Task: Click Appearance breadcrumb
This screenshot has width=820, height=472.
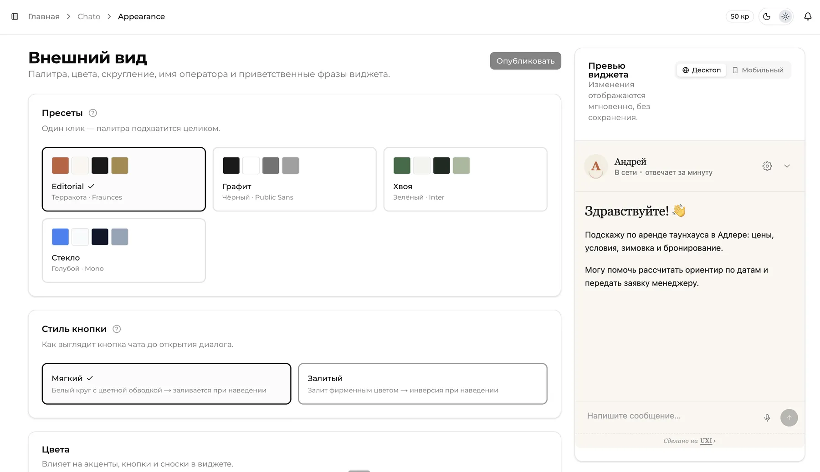Action: (x=141, y=16)
